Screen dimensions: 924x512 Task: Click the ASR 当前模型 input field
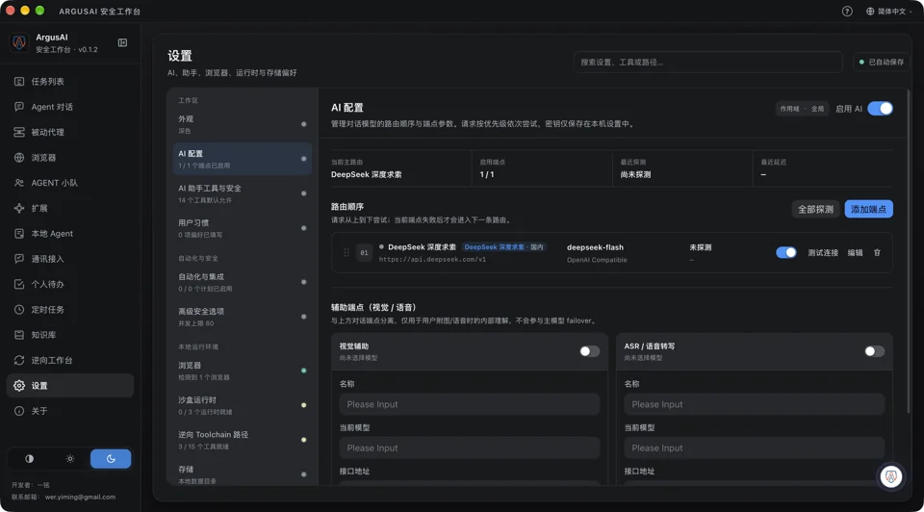point(755,448)
